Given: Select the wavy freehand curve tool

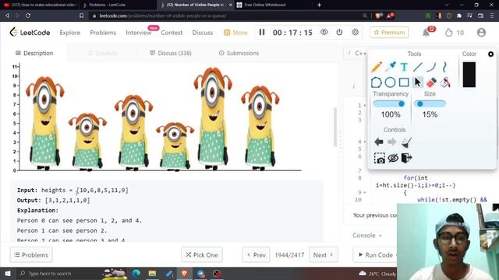Looking at the screenshot, I should click(444, 67).
